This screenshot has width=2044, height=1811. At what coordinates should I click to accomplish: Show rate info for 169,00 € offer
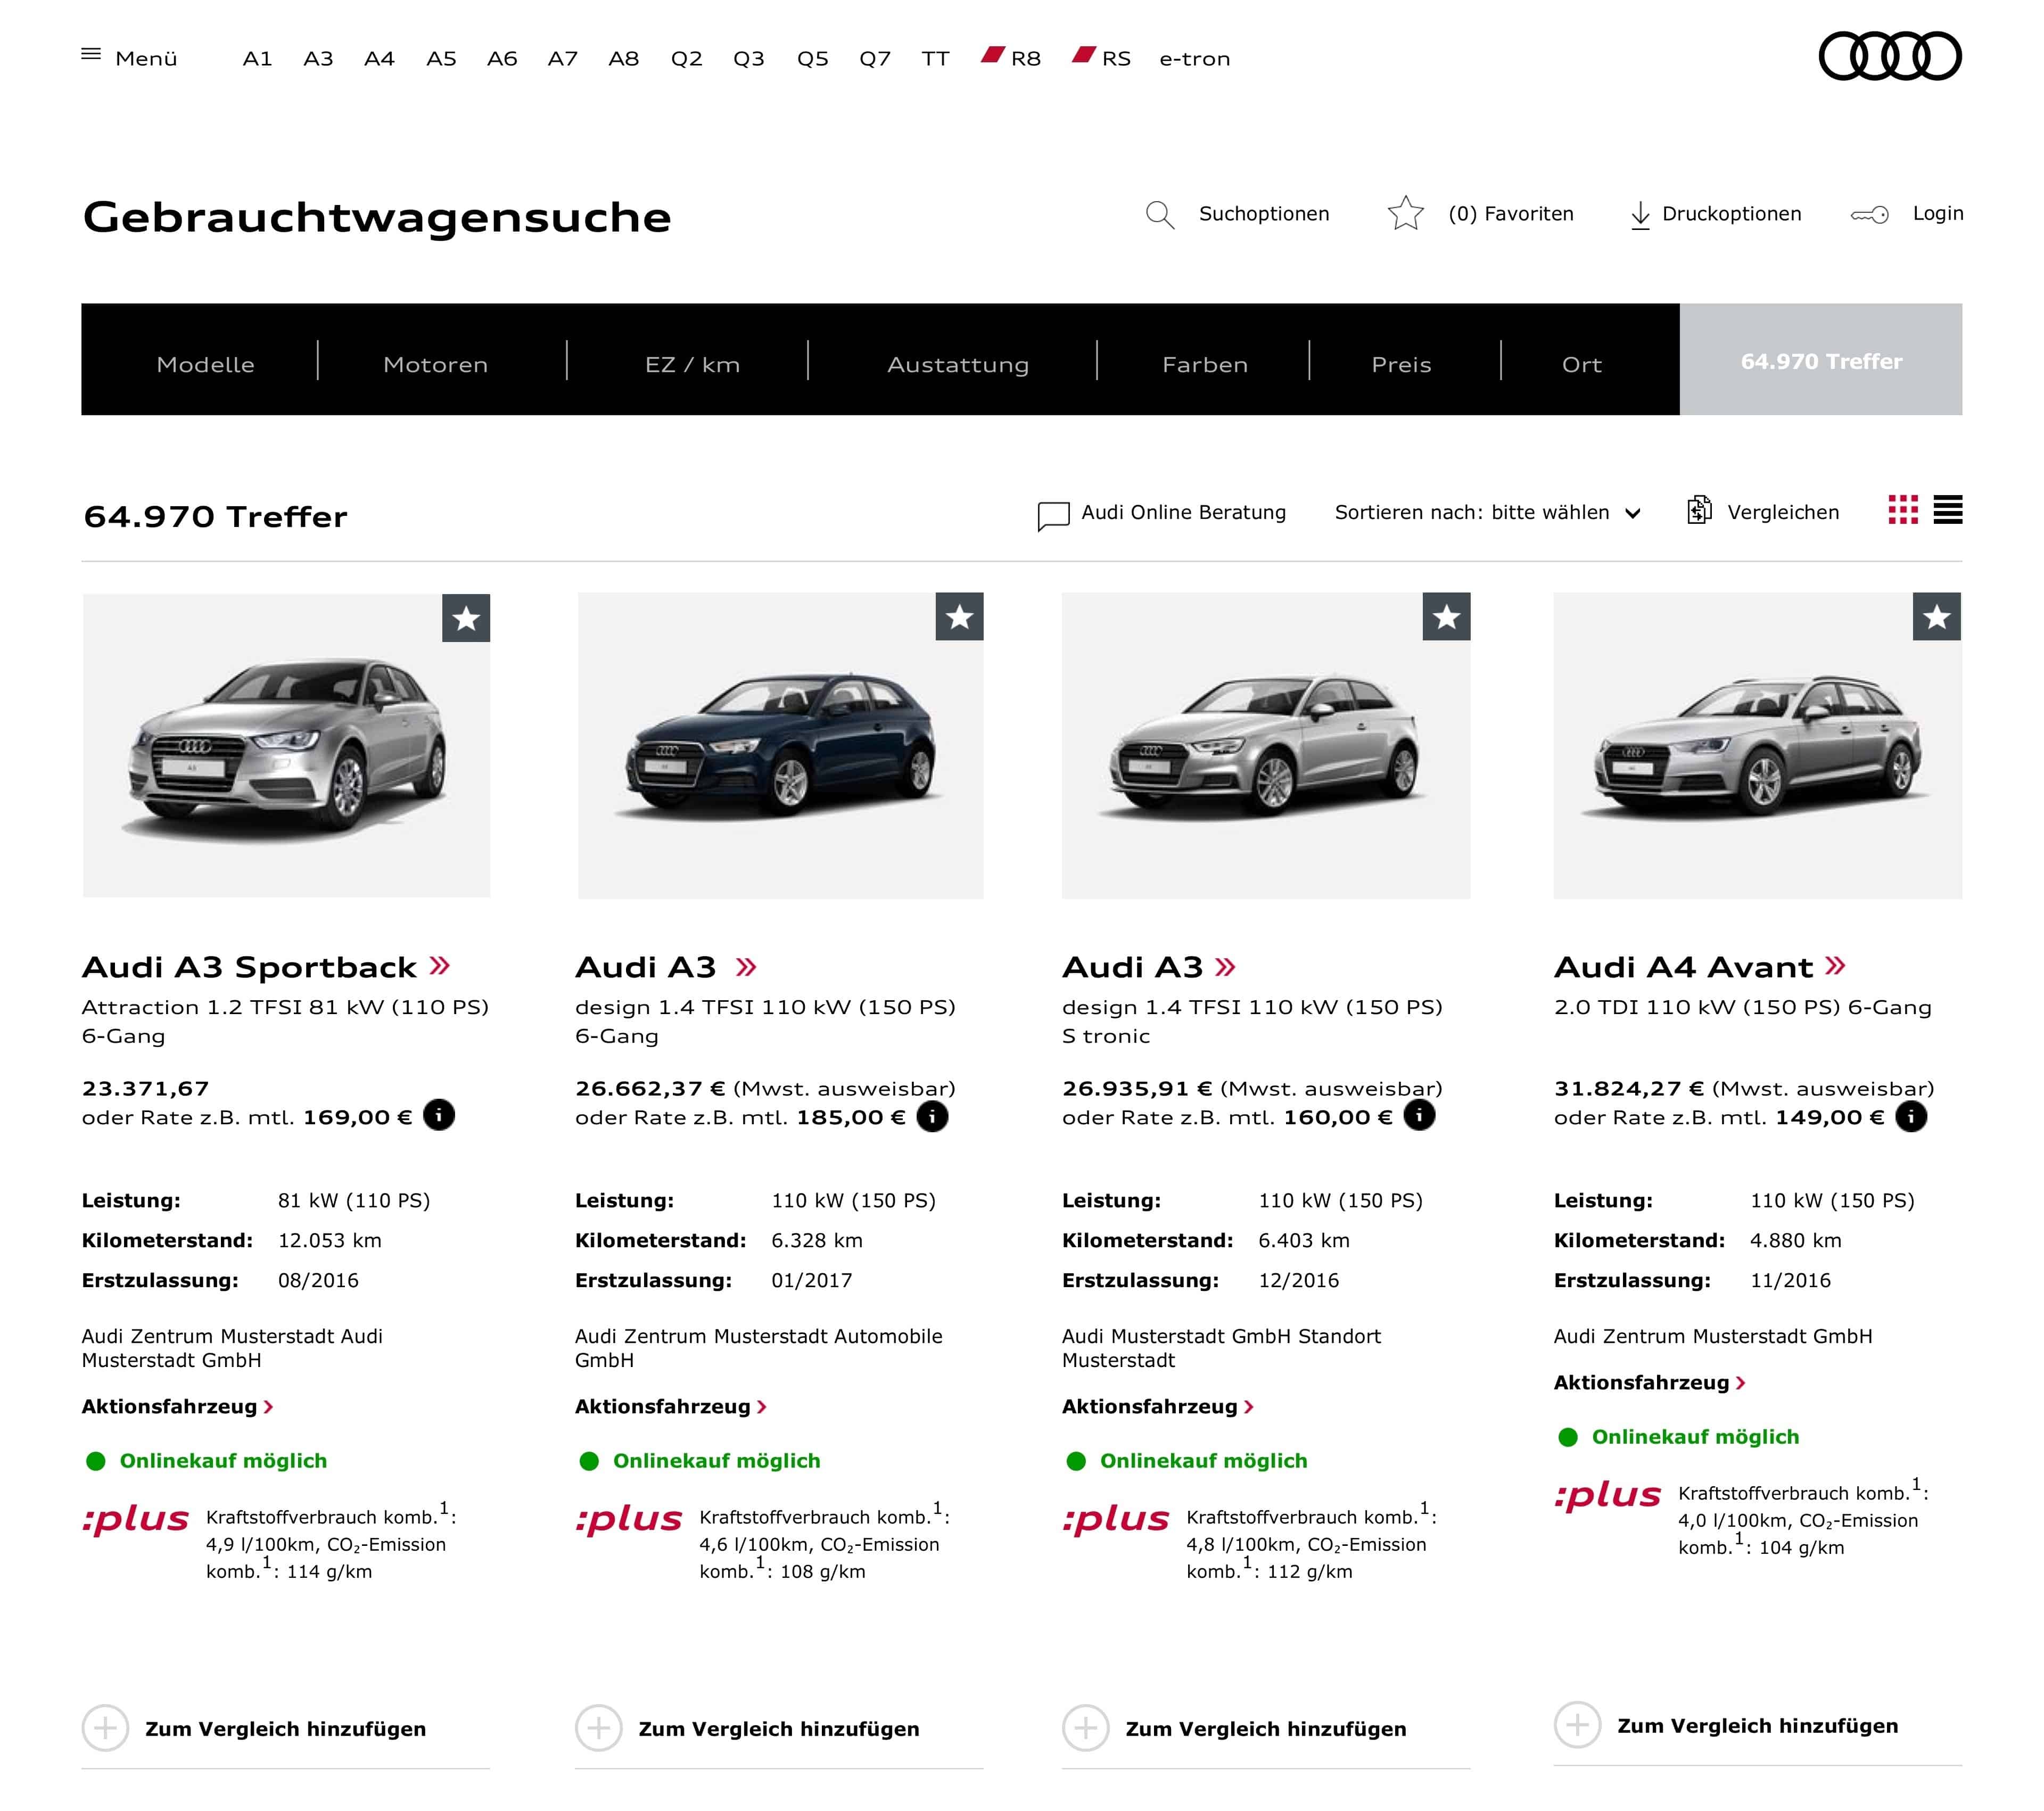pos(439,1115)
